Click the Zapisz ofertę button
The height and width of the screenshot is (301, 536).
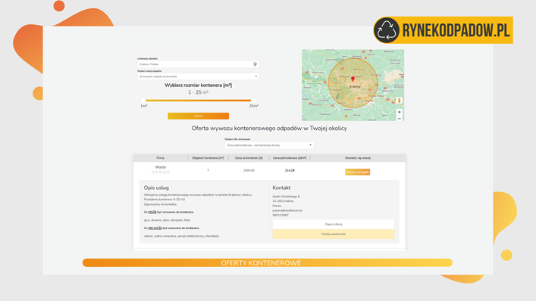tap(334, 225)
